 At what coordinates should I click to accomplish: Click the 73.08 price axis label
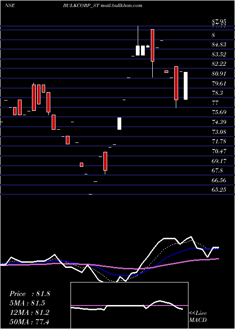pos(219,132)
